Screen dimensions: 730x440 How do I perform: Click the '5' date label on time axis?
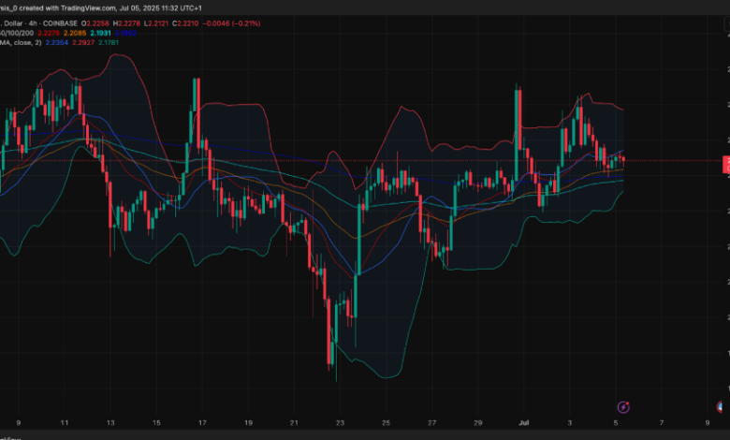[x=616, y=423]
